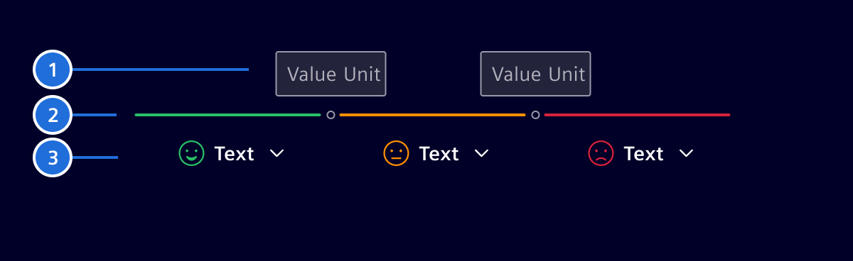Click the numbered callout badge 1

coord(53,70)
